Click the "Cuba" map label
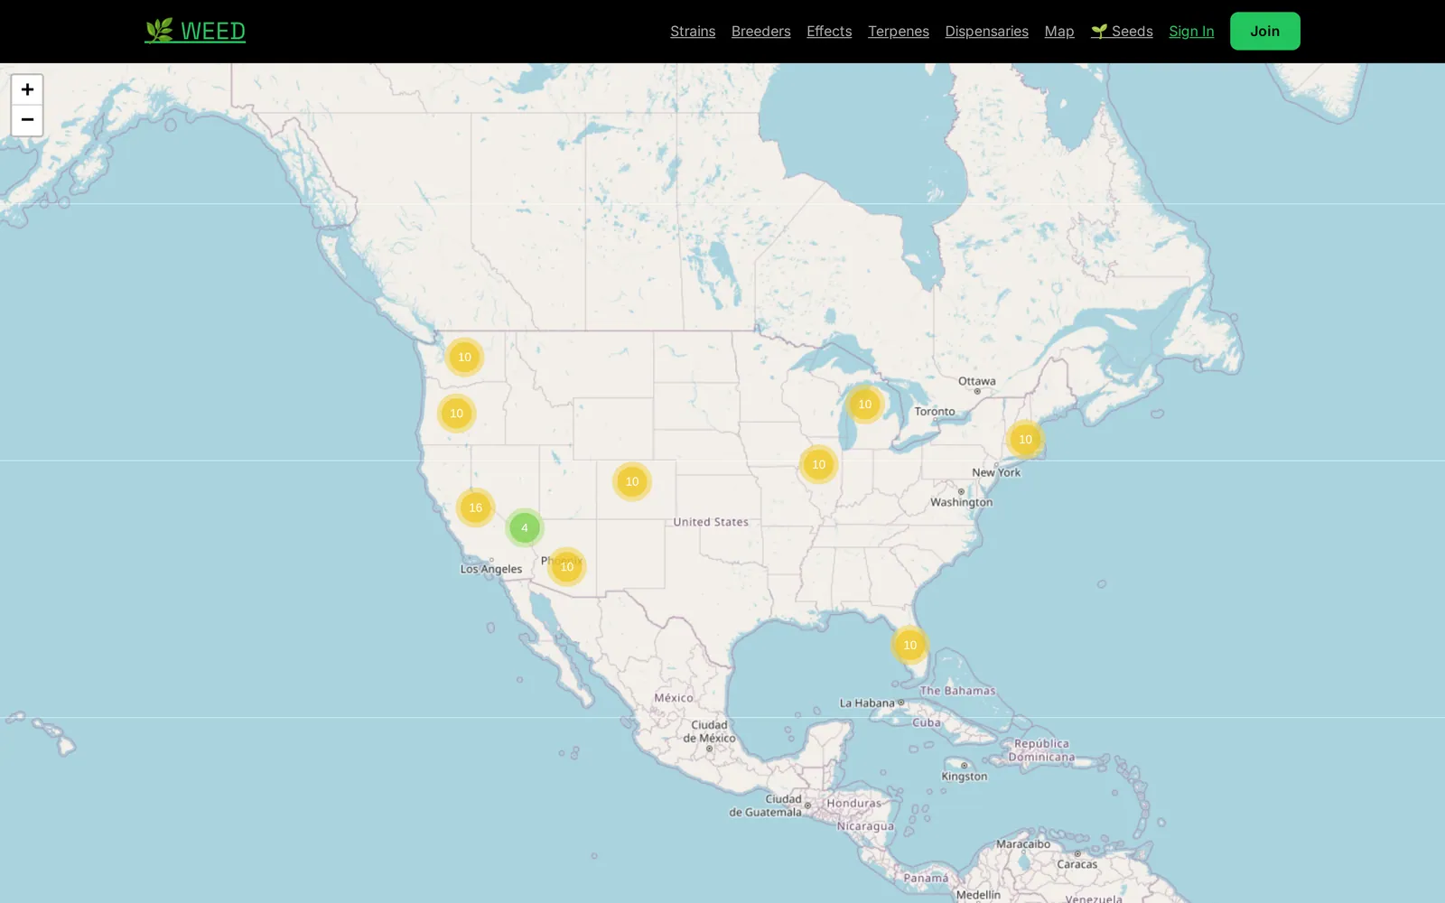1445x903 pixels. 927,722
